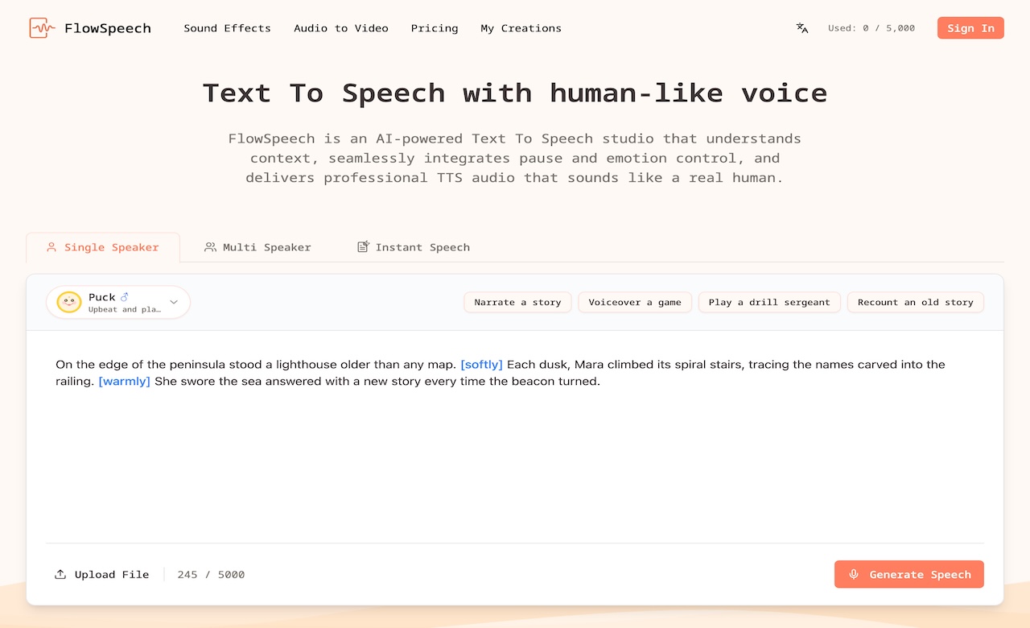Click the [warmly] emotion tag
The image size is (1030, 628).
[125, 382]
